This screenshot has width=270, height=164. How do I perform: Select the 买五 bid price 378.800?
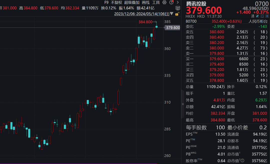point(216,80)
